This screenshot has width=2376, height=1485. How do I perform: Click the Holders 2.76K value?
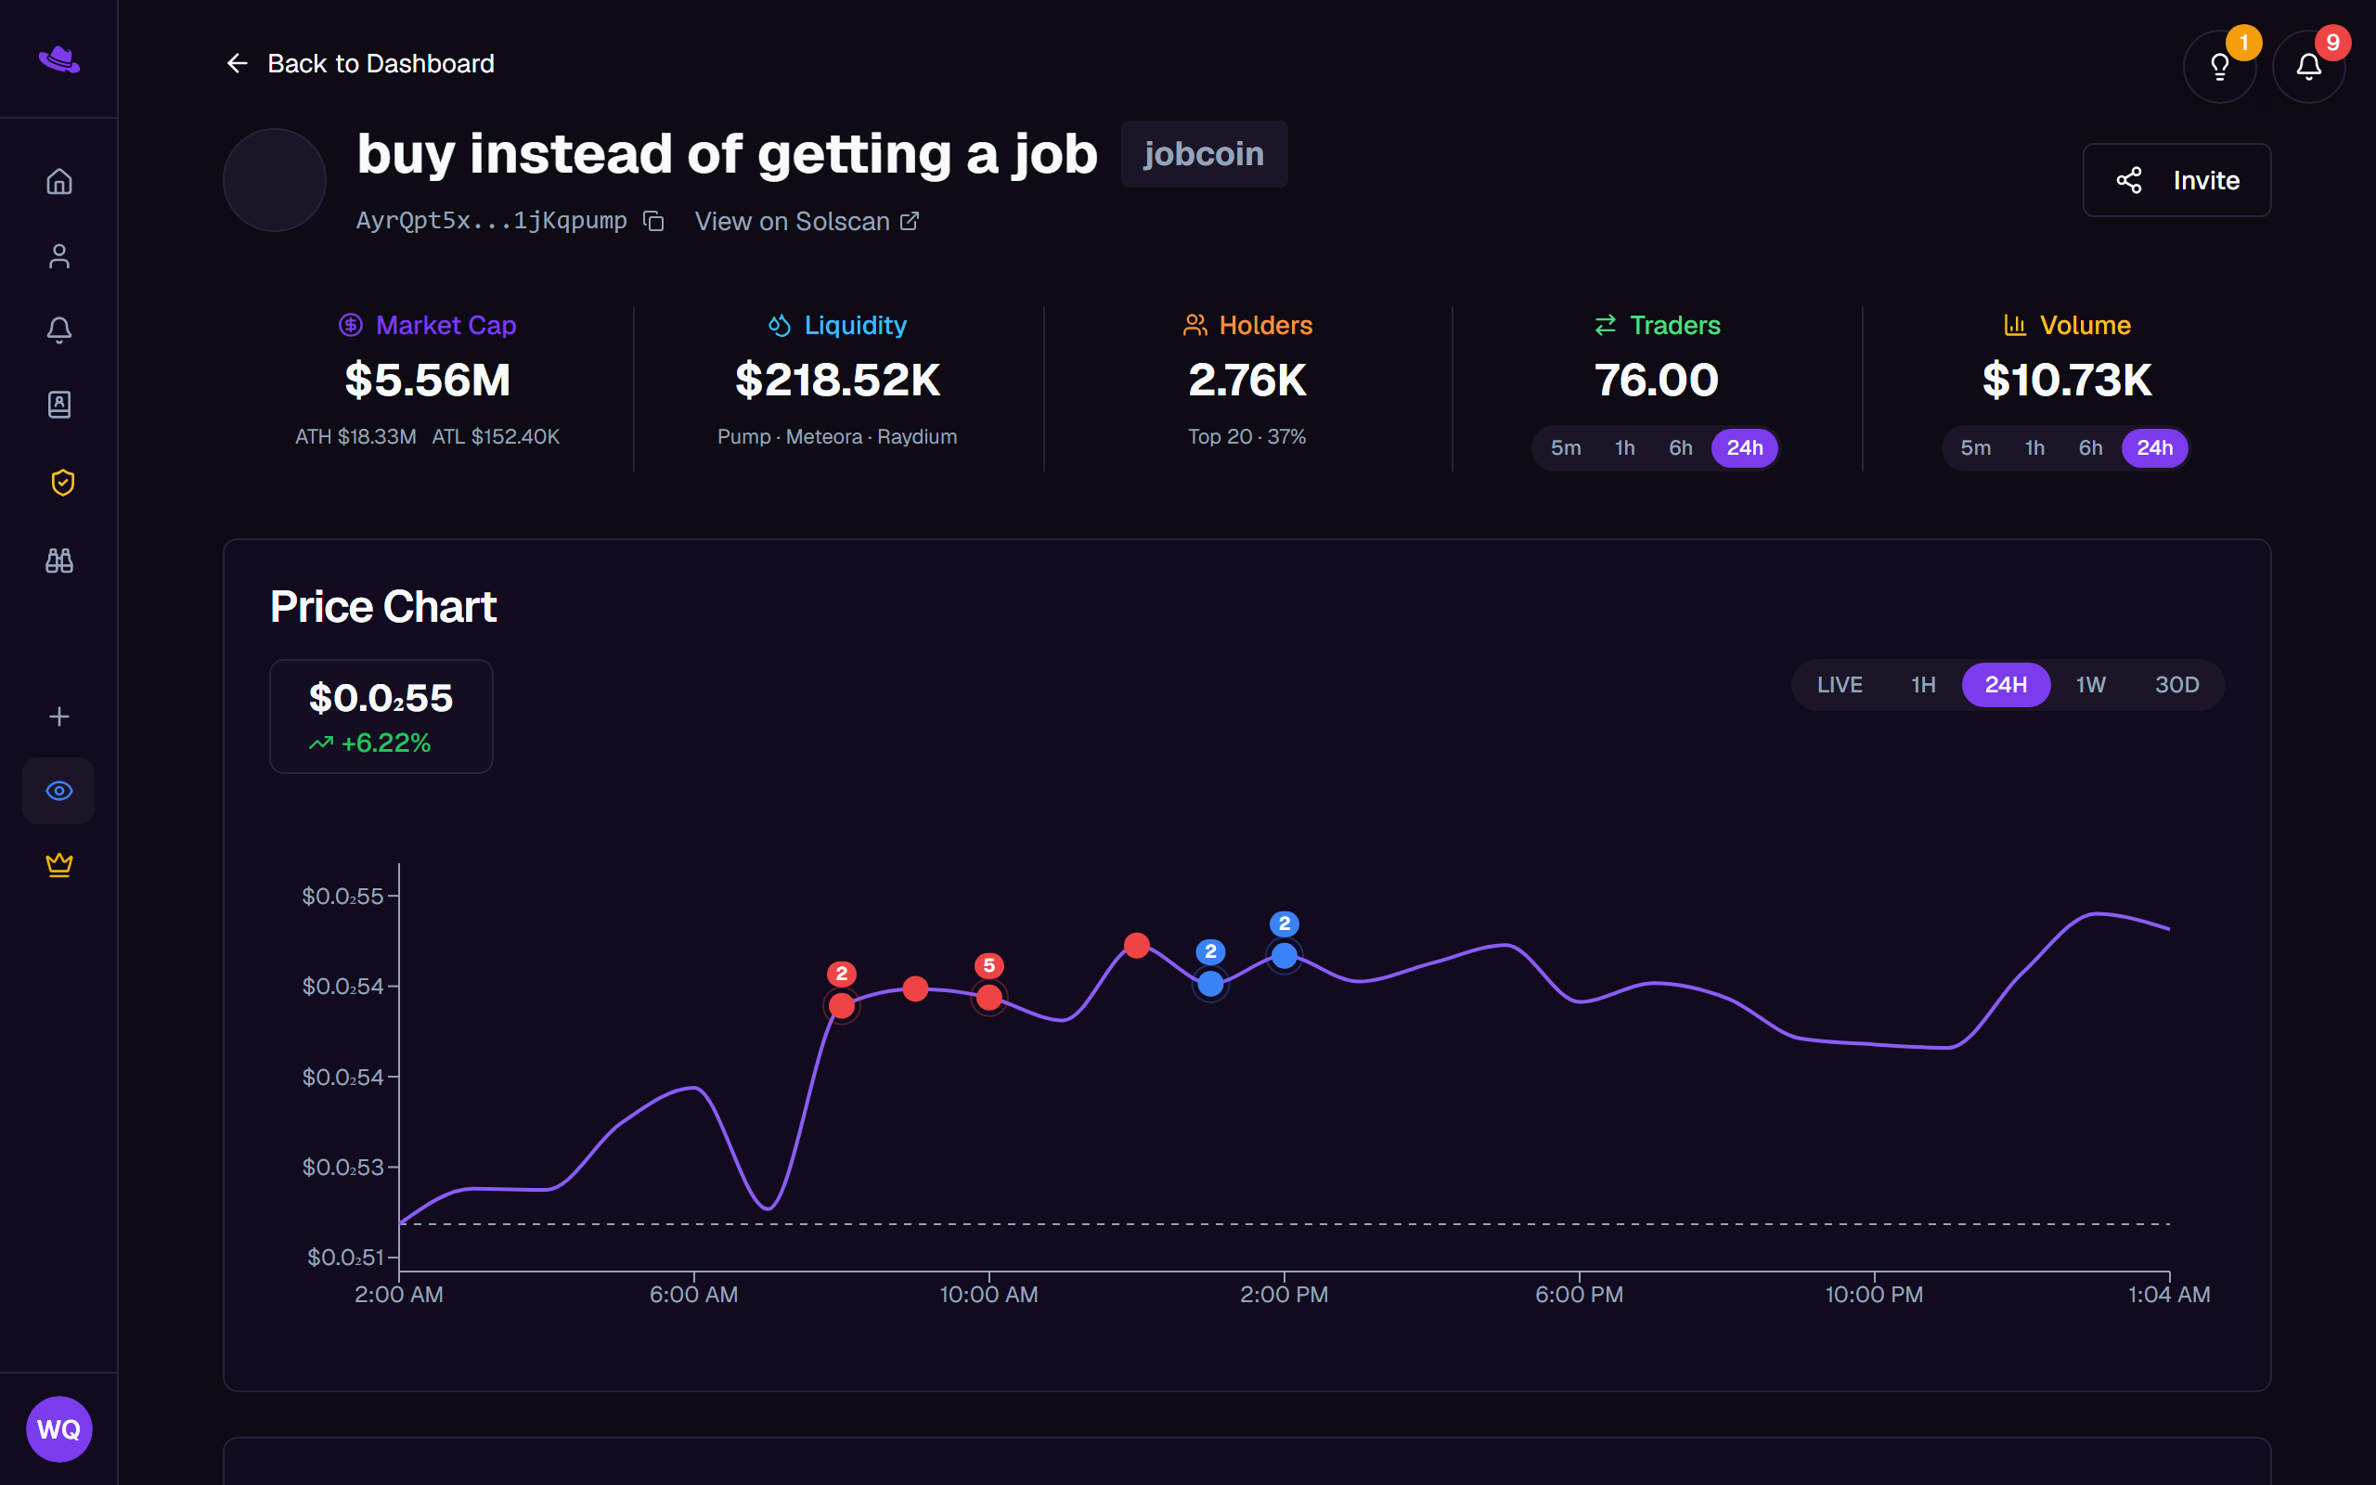[x=1246, y=381]
